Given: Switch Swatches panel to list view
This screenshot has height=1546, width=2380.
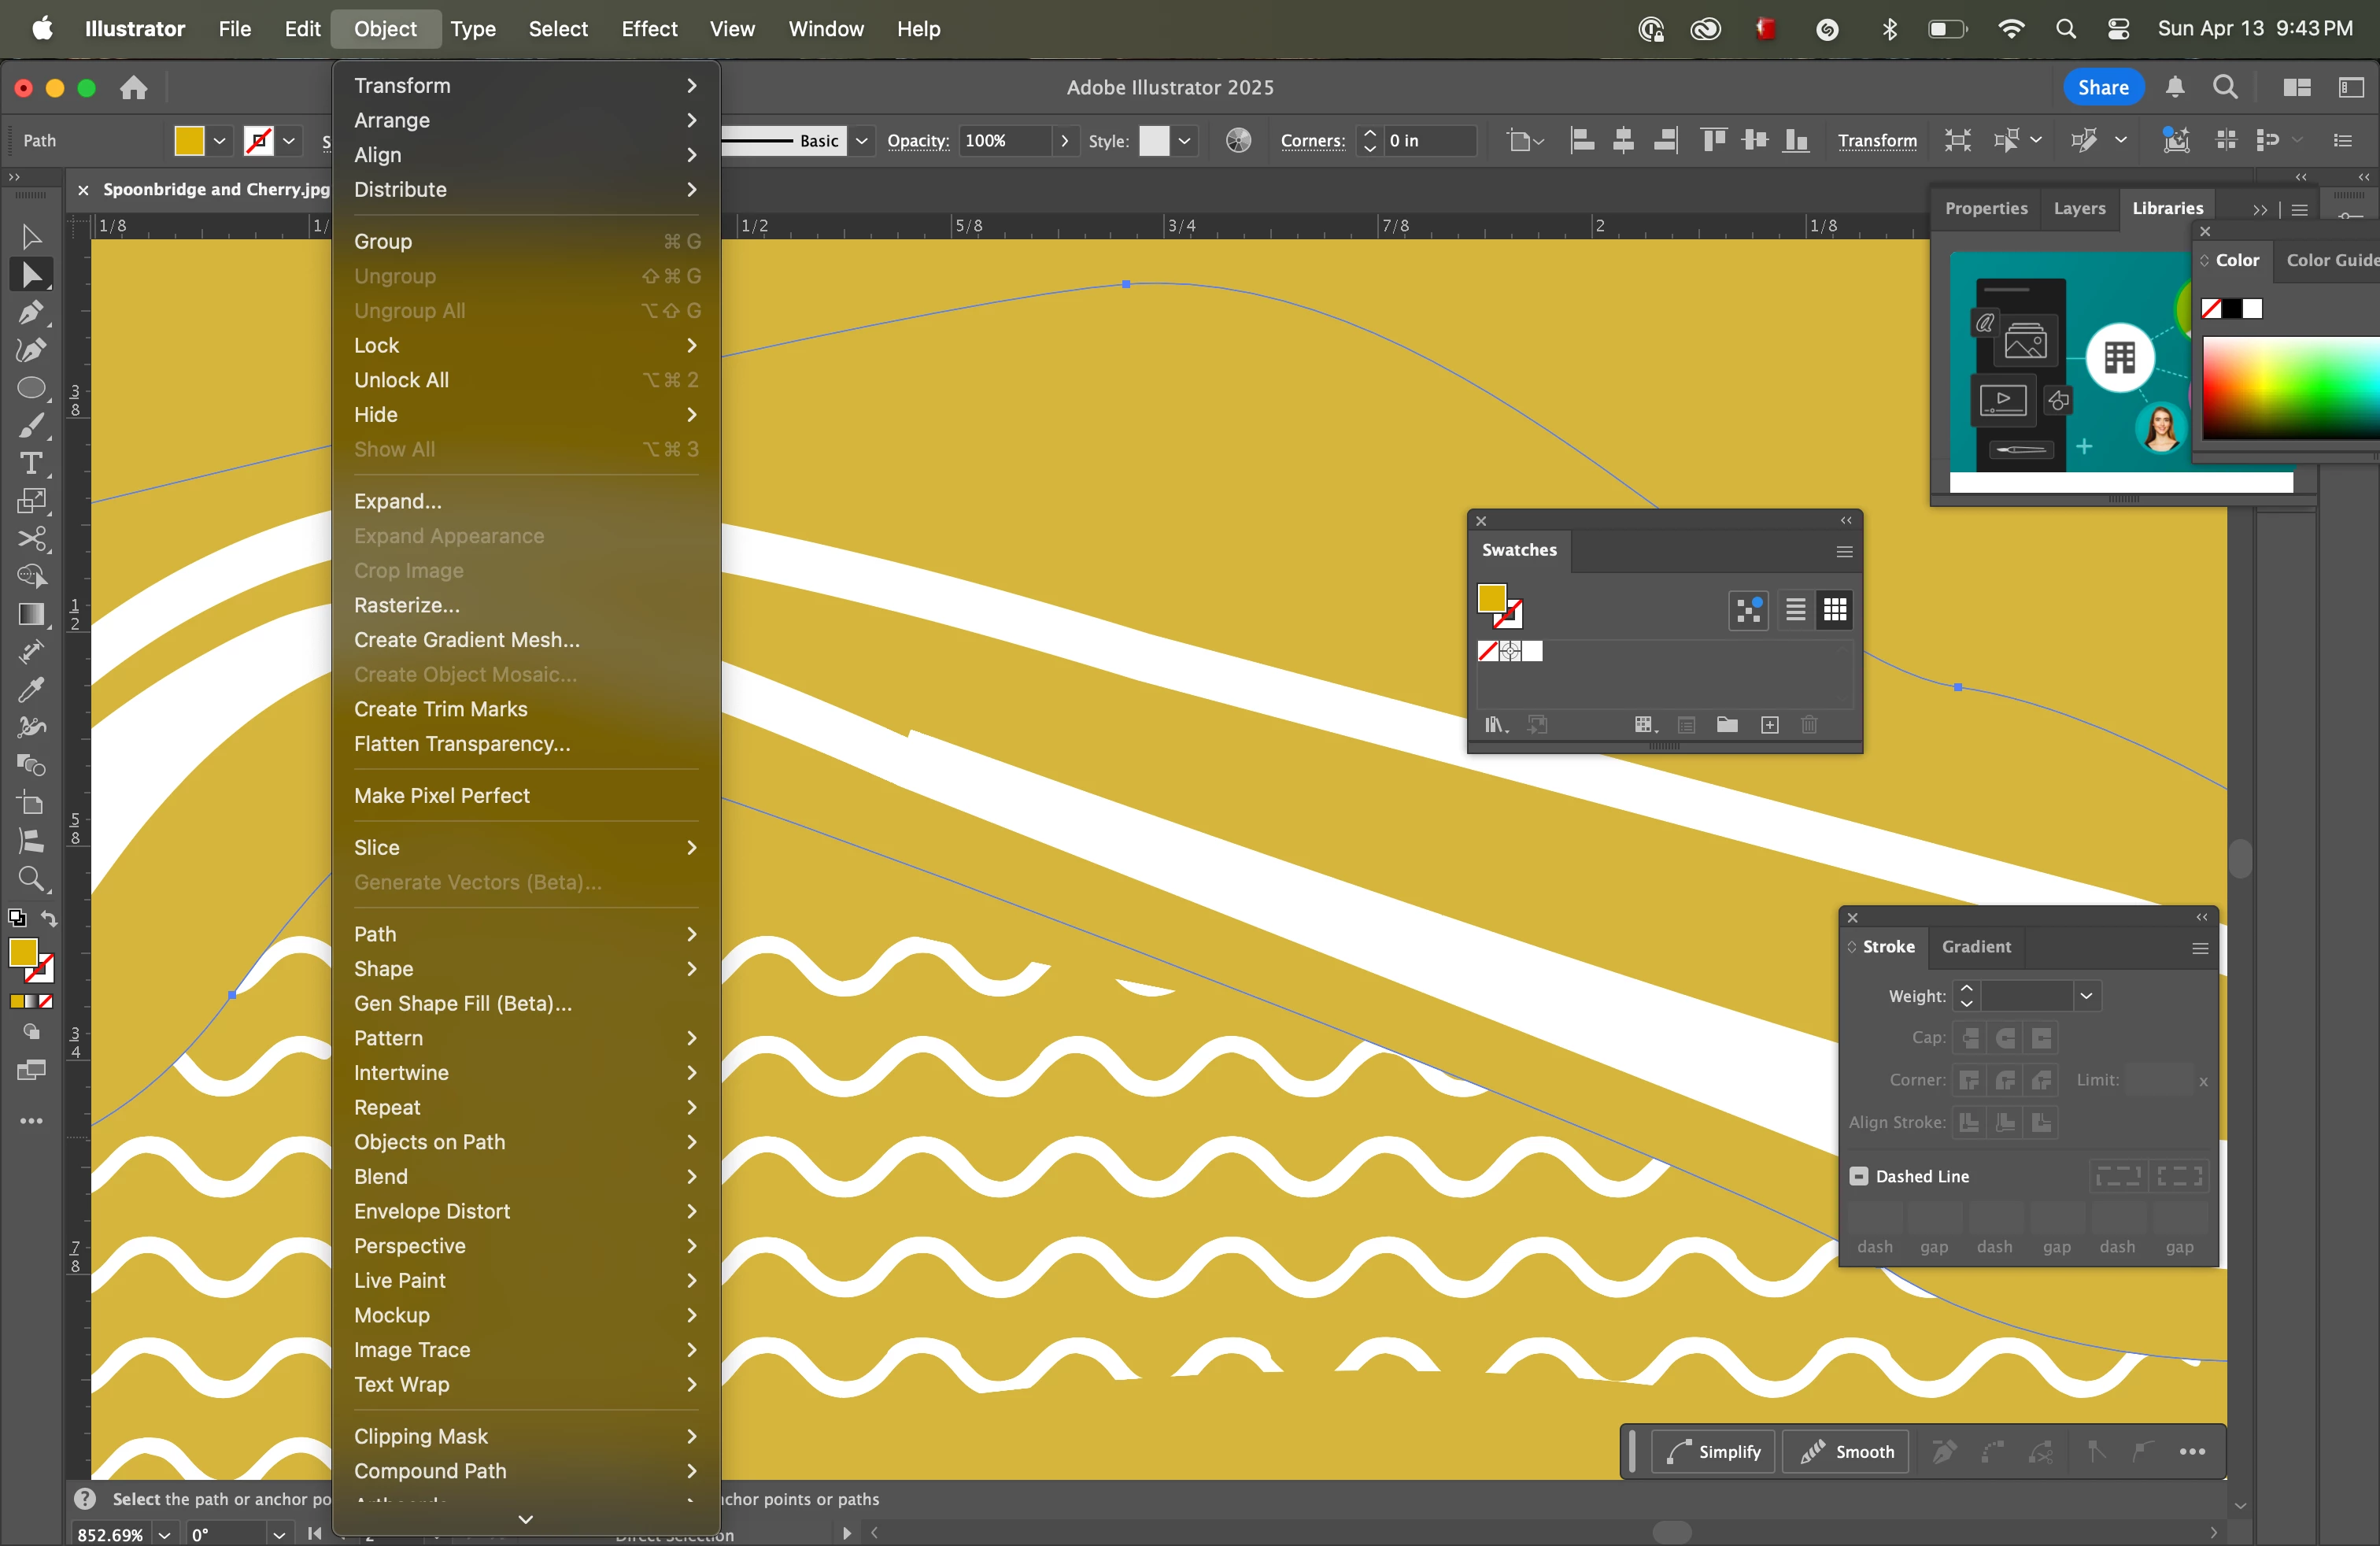Looking at the screenshot, I should (x=1795, y=610).
